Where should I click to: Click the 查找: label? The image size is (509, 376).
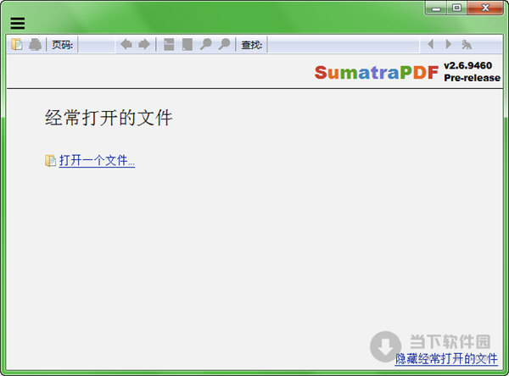click(252, 45)
